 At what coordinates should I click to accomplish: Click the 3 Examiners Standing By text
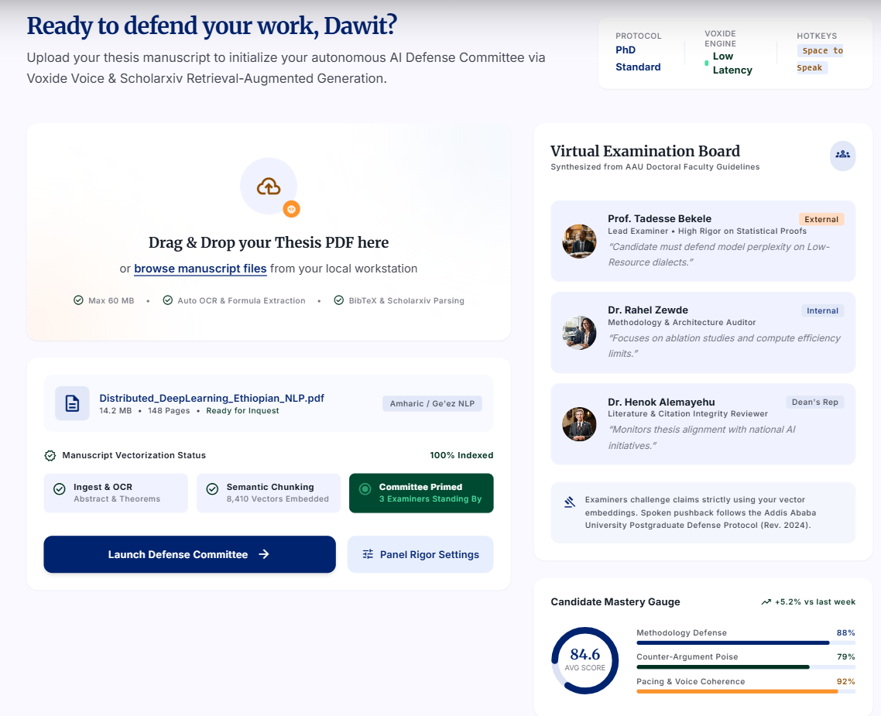point(430,498)
